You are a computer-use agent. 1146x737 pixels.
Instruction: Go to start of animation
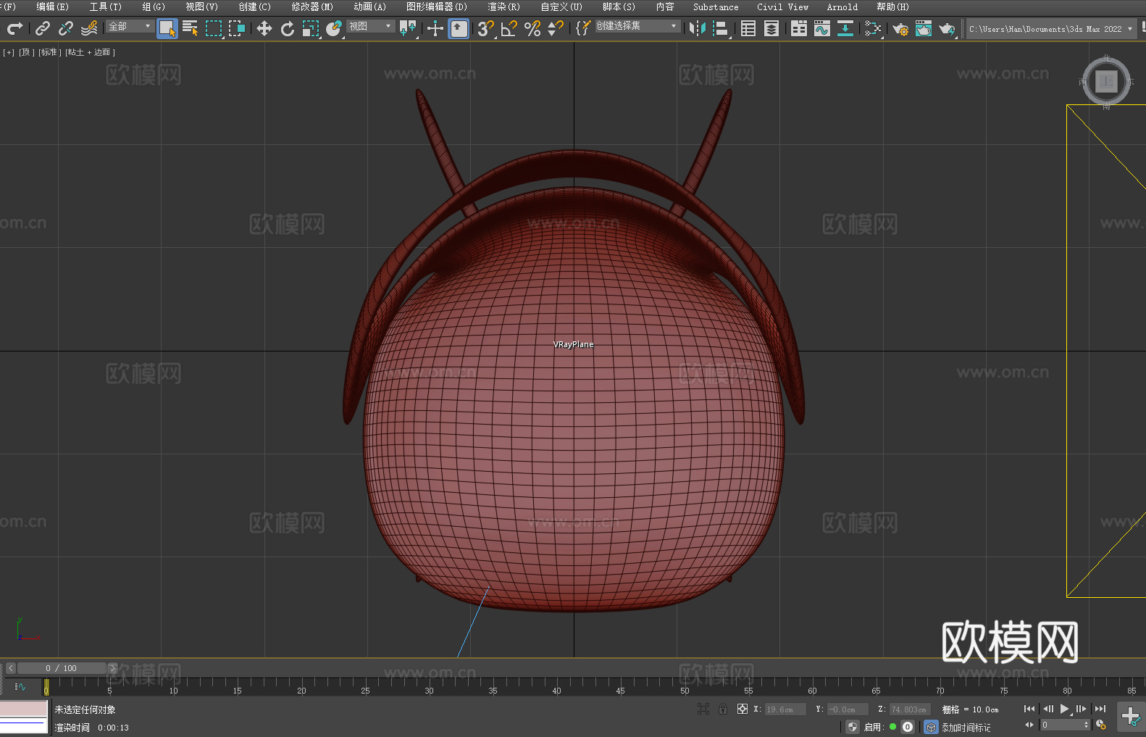[x=1029, y=709]
